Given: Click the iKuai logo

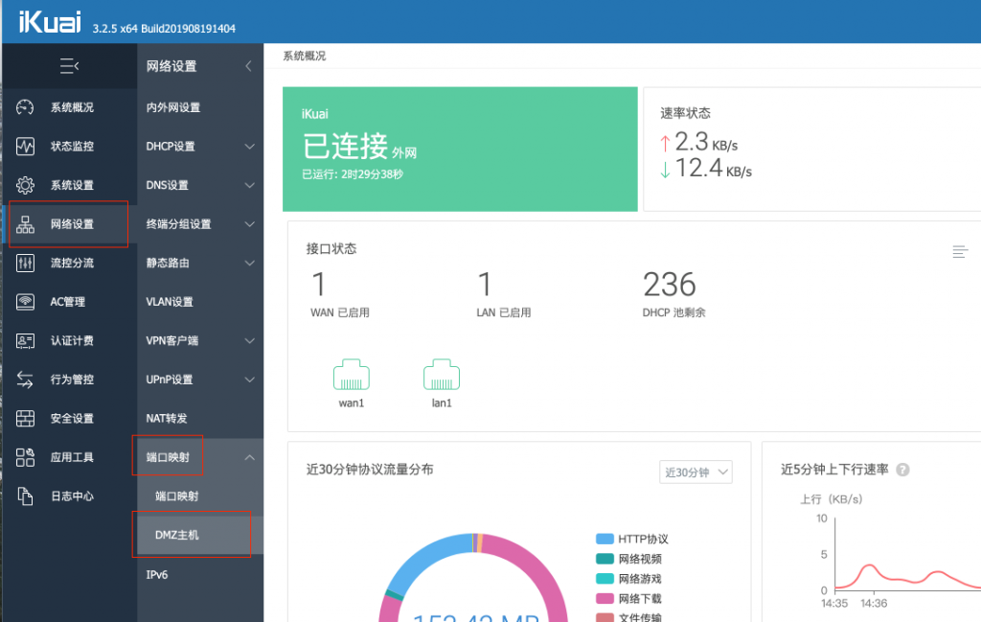Looking at the screenshot, I should tap(50, 22).
